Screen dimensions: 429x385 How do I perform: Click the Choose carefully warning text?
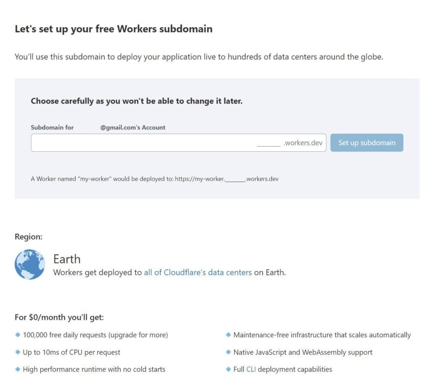click(x=137, y=101)
